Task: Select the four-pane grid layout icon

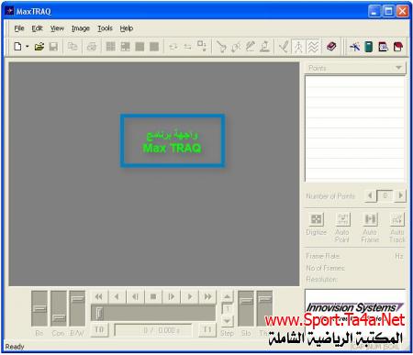Action: (110, 47)
